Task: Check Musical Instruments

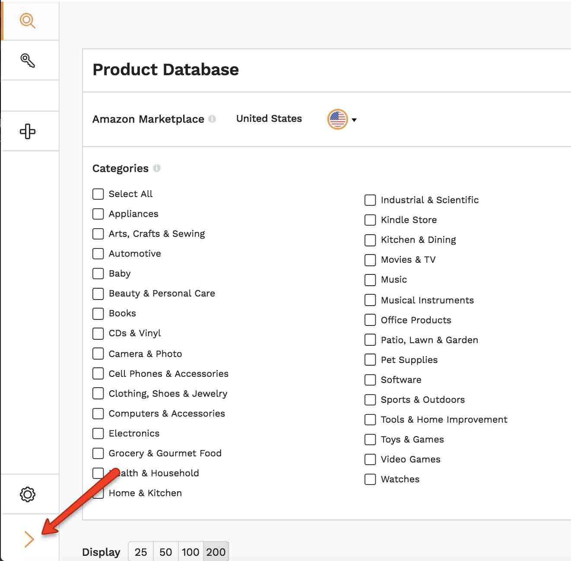Action: (x=370, y=300)
